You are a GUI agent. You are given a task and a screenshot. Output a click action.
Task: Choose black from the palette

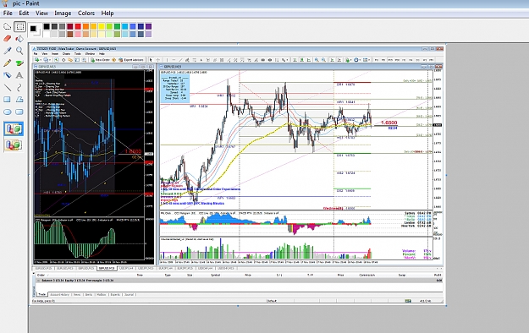(x=47, y=26)
